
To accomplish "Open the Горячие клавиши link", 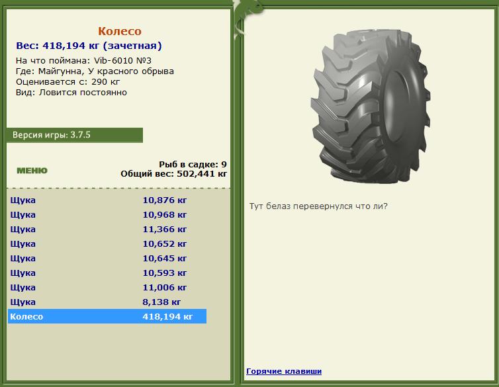I will point(284,371).
